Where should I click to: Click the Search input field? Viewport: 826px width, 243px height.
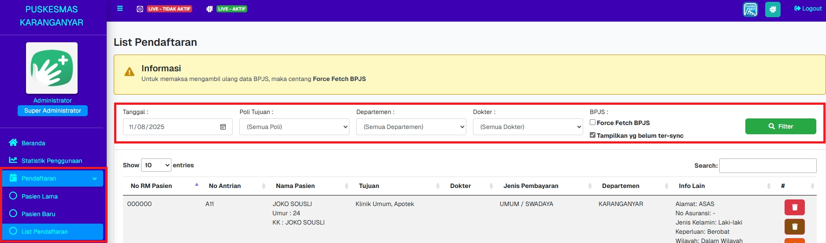[x=767, y=166]
